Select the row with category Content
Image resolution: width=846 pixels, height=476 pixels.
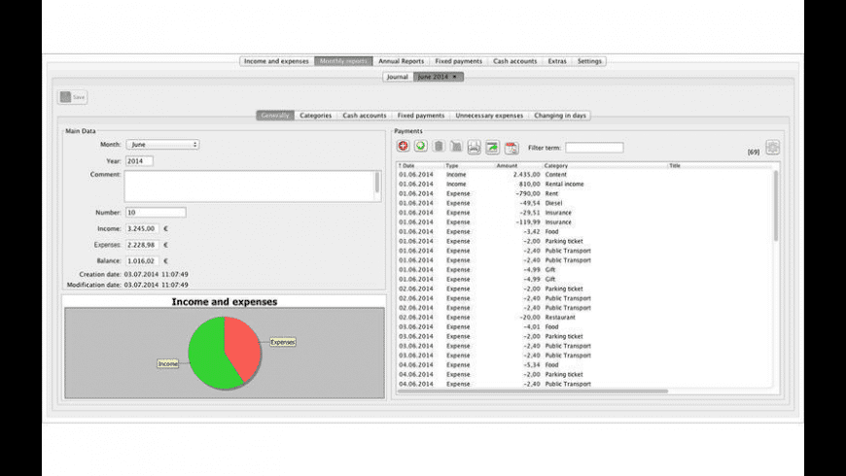tap(585, 175)
